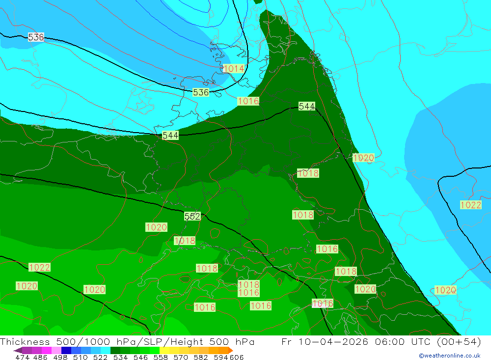
Task: Click the '06:00 UTC' time text
Action: tap(402, 341)
